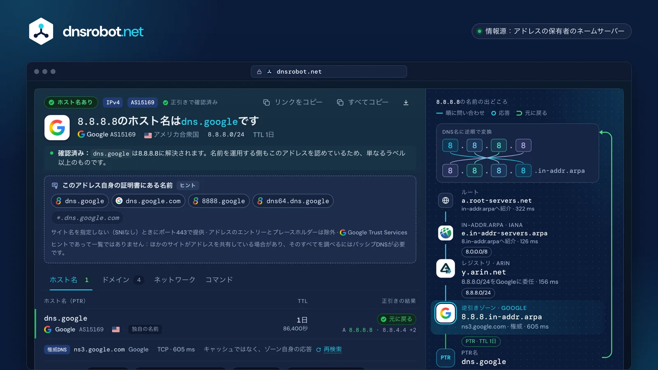Screen dimensions: 658x370
Task: Click a.root-servers.net in the trace
Action: (x=496, y=201)
